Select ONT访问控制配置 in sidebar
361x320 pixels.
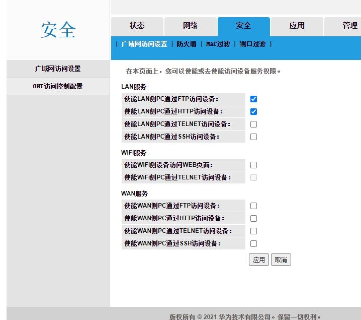(58, 86)
